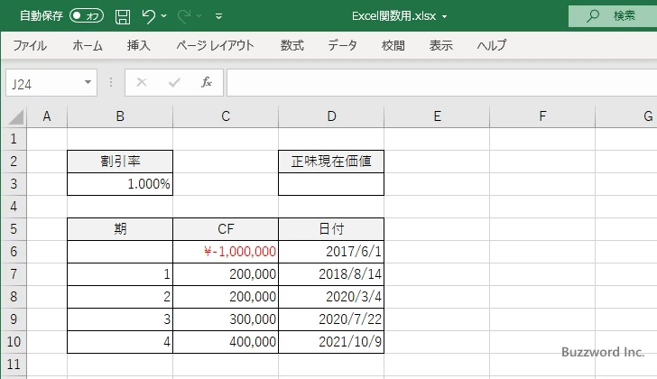Select column D header
The image size is (657, 379).
pyautogui.click(x=331, y=116)
